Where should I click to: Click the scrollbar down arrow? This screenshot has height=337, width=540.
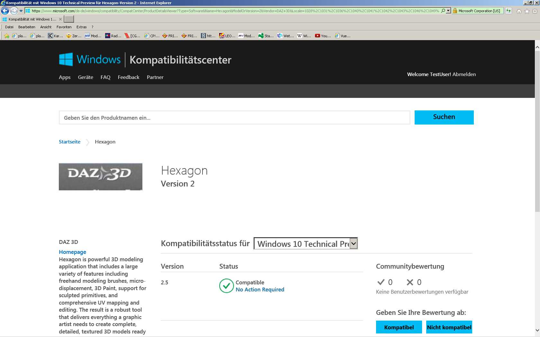[537, 330]
